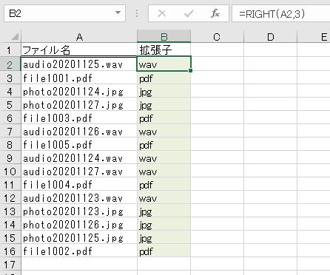Select column B header

pyautogui.click(x=164, y=37)
